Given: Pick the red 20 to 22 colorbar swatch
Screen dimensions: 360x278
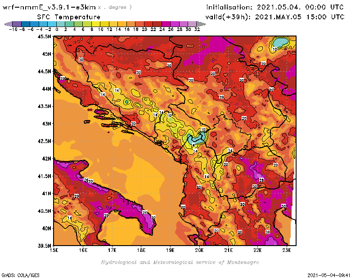Looking at the screenshot, I should [x=148, y=24].
